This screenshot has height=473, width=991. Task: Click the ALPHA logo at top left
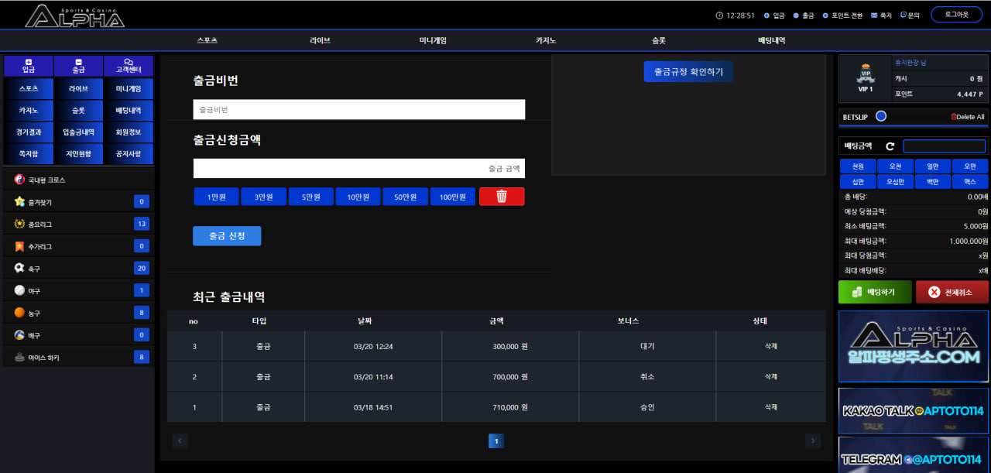coord(74,15)
